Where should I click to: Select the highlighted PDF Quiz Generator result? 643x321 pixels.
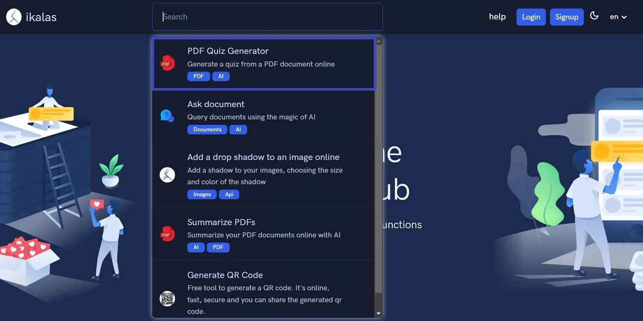click(x=264, y=63)
